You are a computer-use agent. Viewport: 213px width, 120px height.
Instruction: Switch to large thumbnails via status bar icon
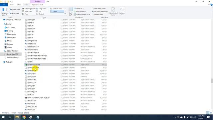(x=211, y=113)
